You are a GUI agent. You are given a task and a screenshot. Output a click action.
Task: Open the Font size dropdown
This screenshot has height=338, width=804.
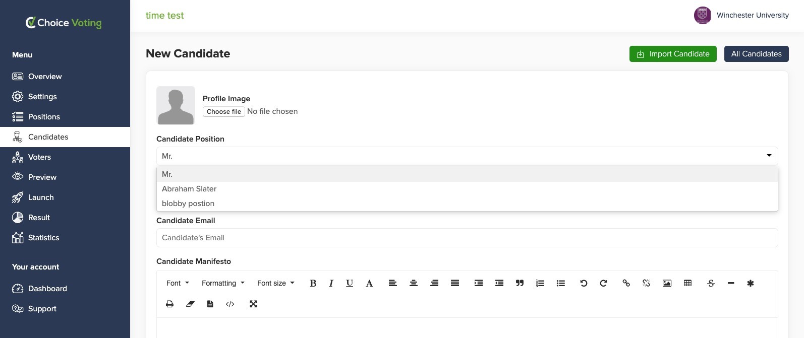pyautogui.click(x=275, y=283)
